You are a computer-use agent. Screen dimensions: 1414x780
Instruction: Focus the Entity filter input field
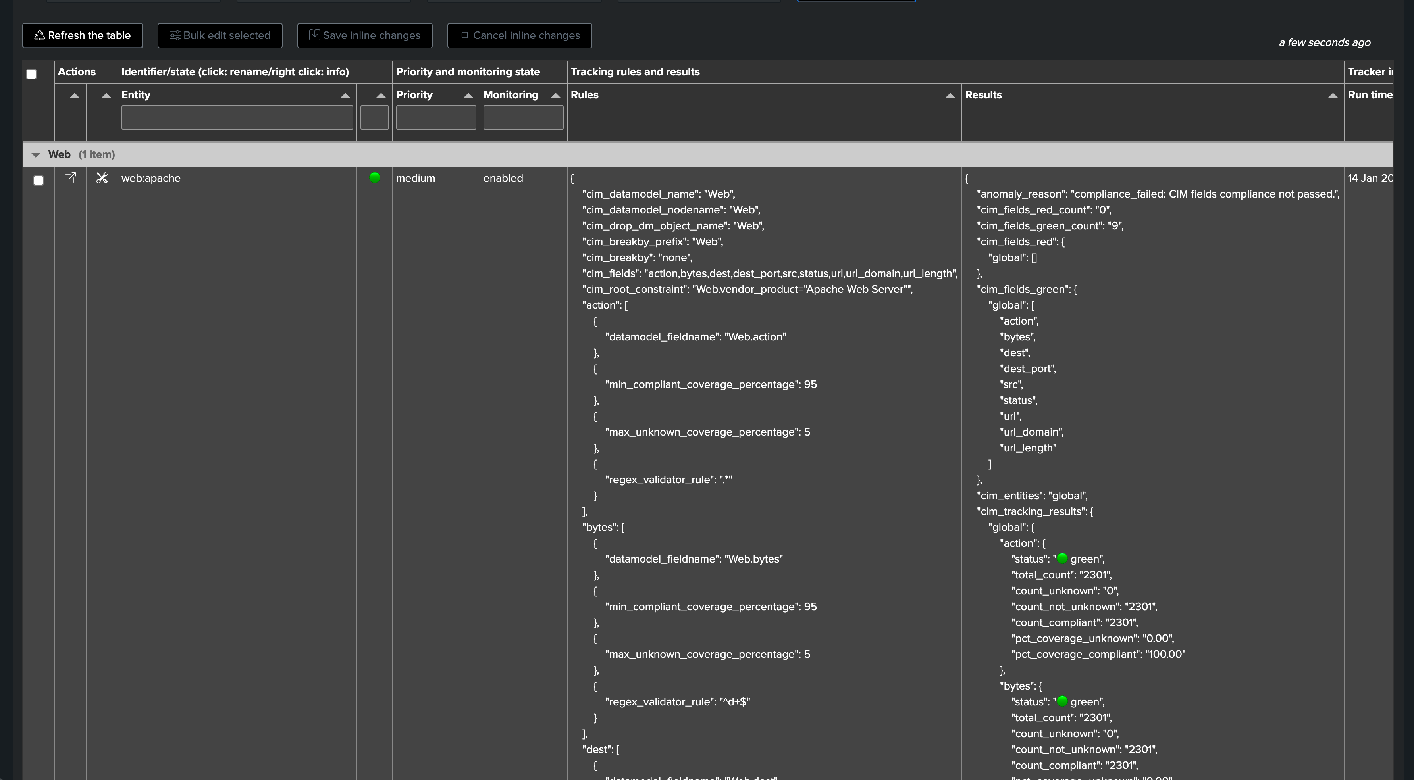tap(237, 117)
